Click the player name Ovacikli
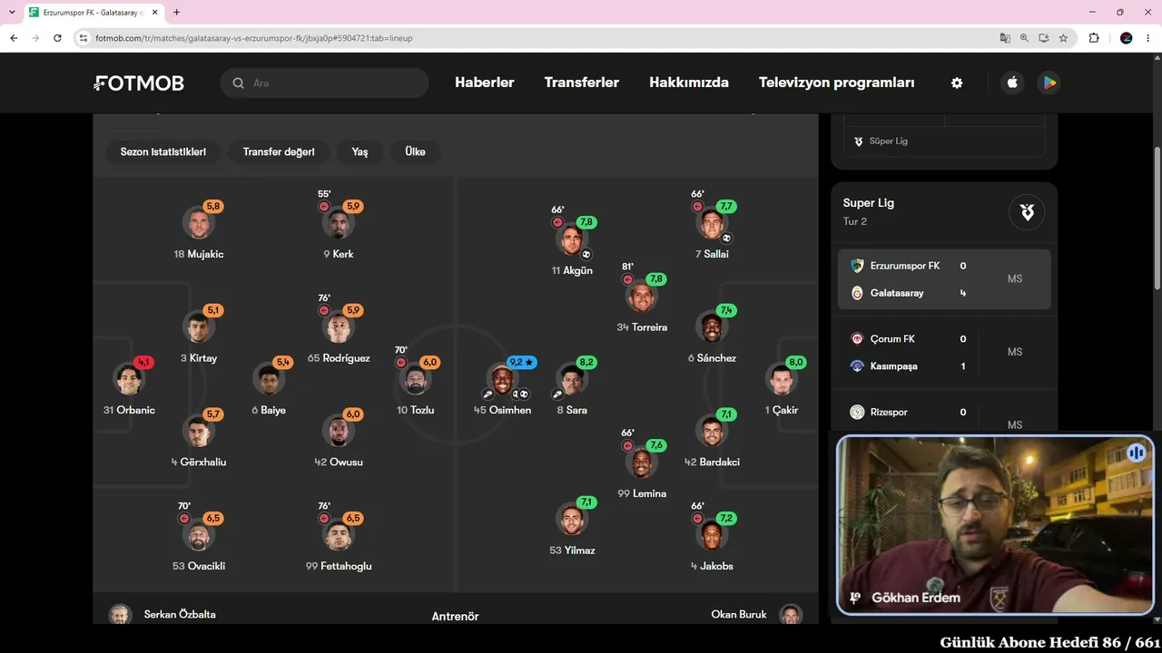 coord(206,566)
